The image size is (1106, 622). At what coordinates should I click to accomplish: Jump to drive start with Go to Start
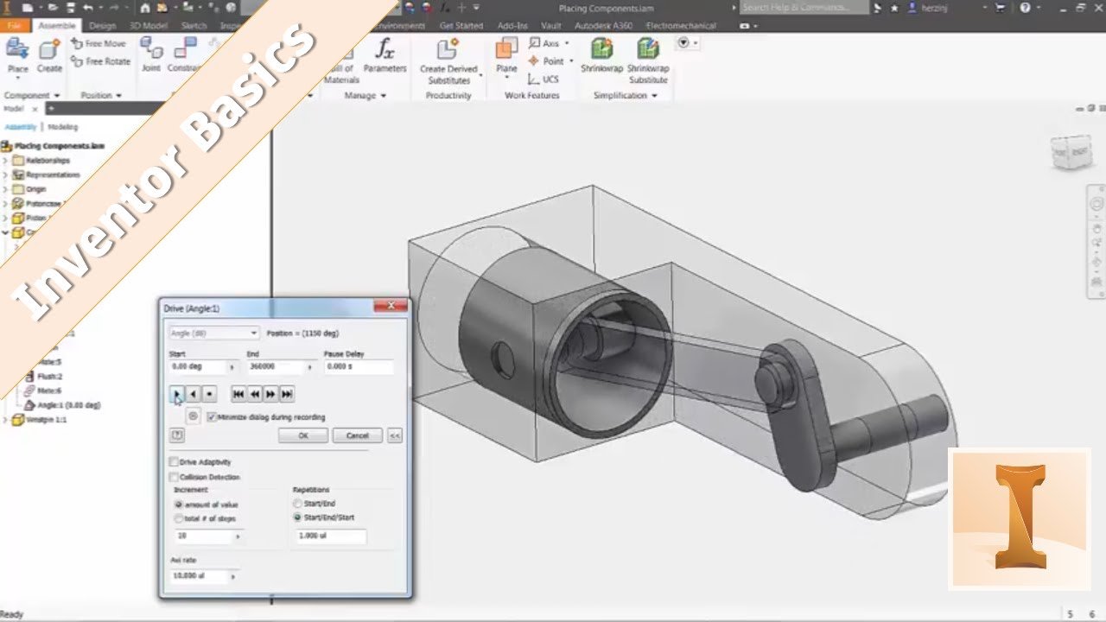[239, 394]
